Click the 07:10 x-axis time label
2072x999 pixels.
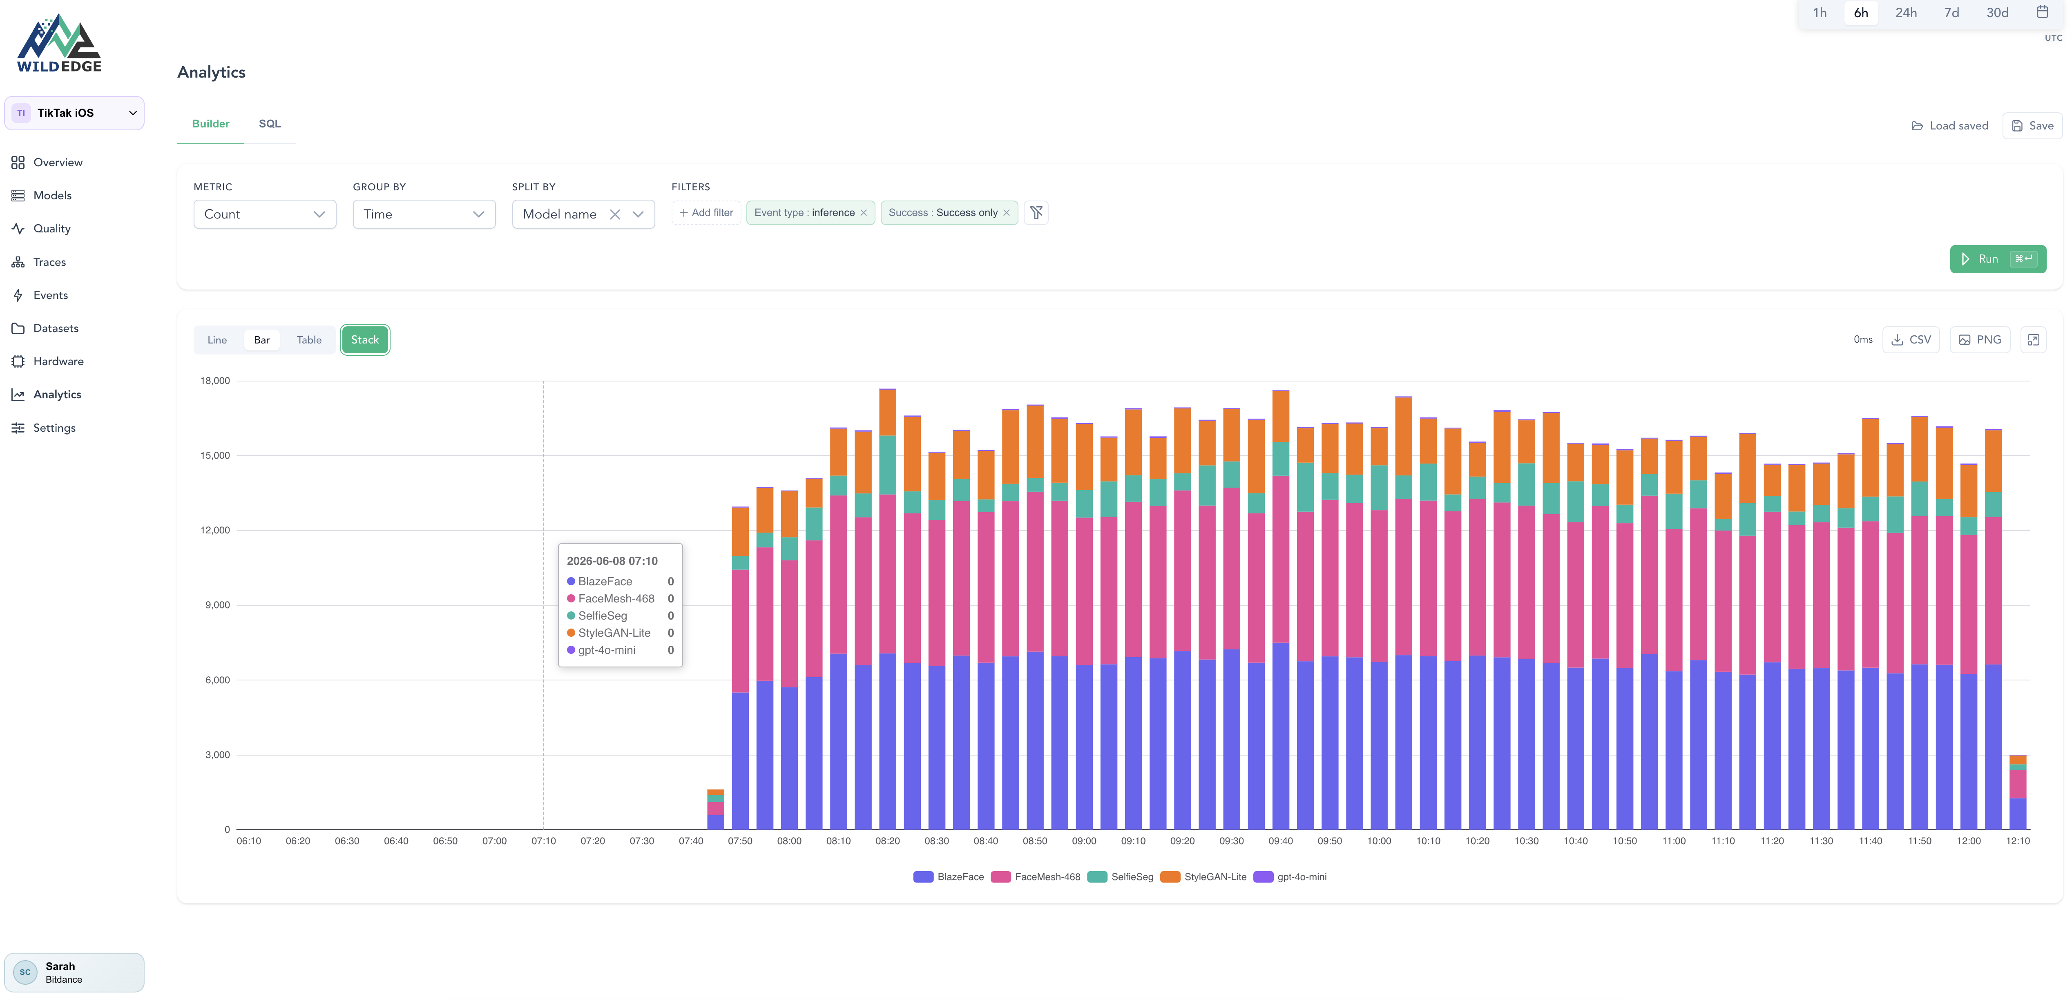544,841
